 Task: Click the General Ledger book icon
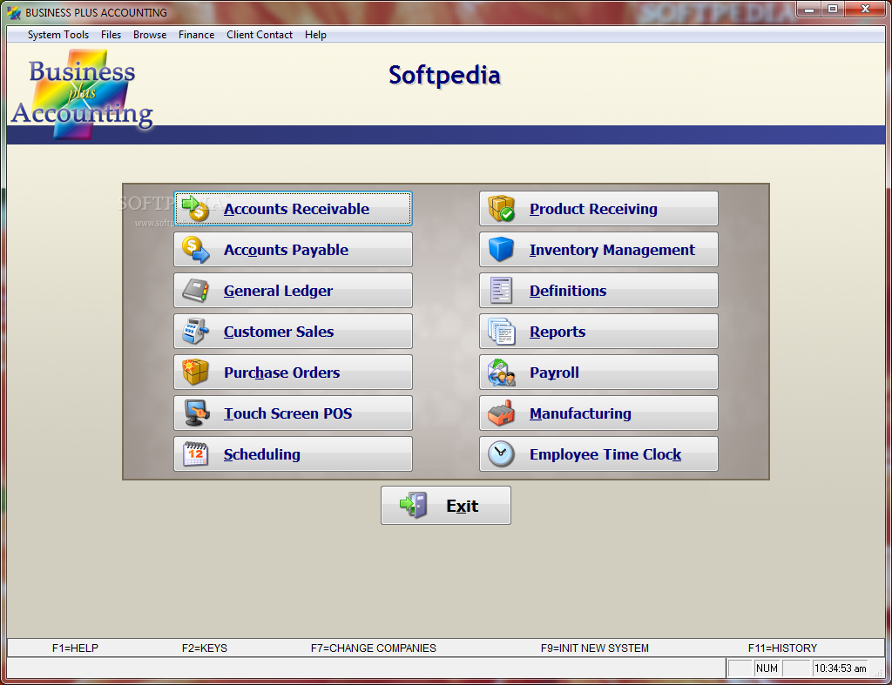[x=195, y=291]
